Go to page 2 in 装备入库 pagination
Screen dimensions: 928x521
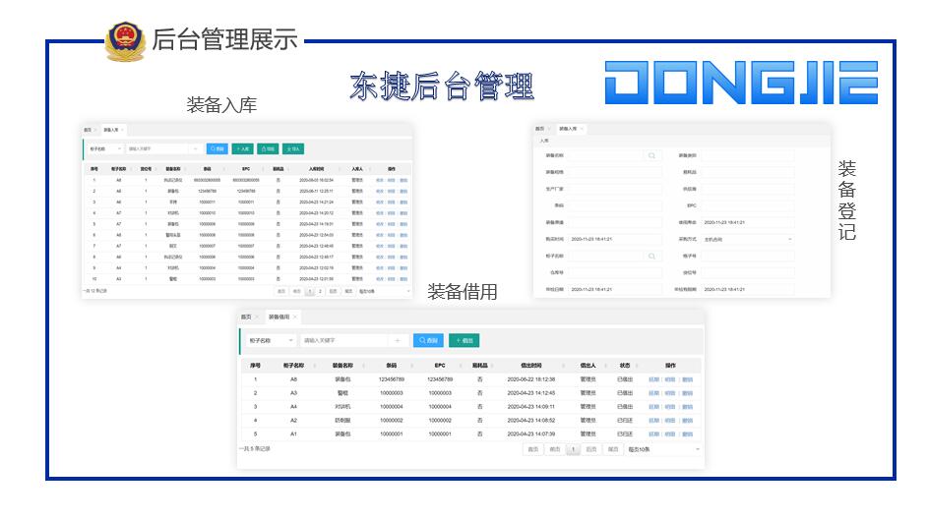(320, 291)
